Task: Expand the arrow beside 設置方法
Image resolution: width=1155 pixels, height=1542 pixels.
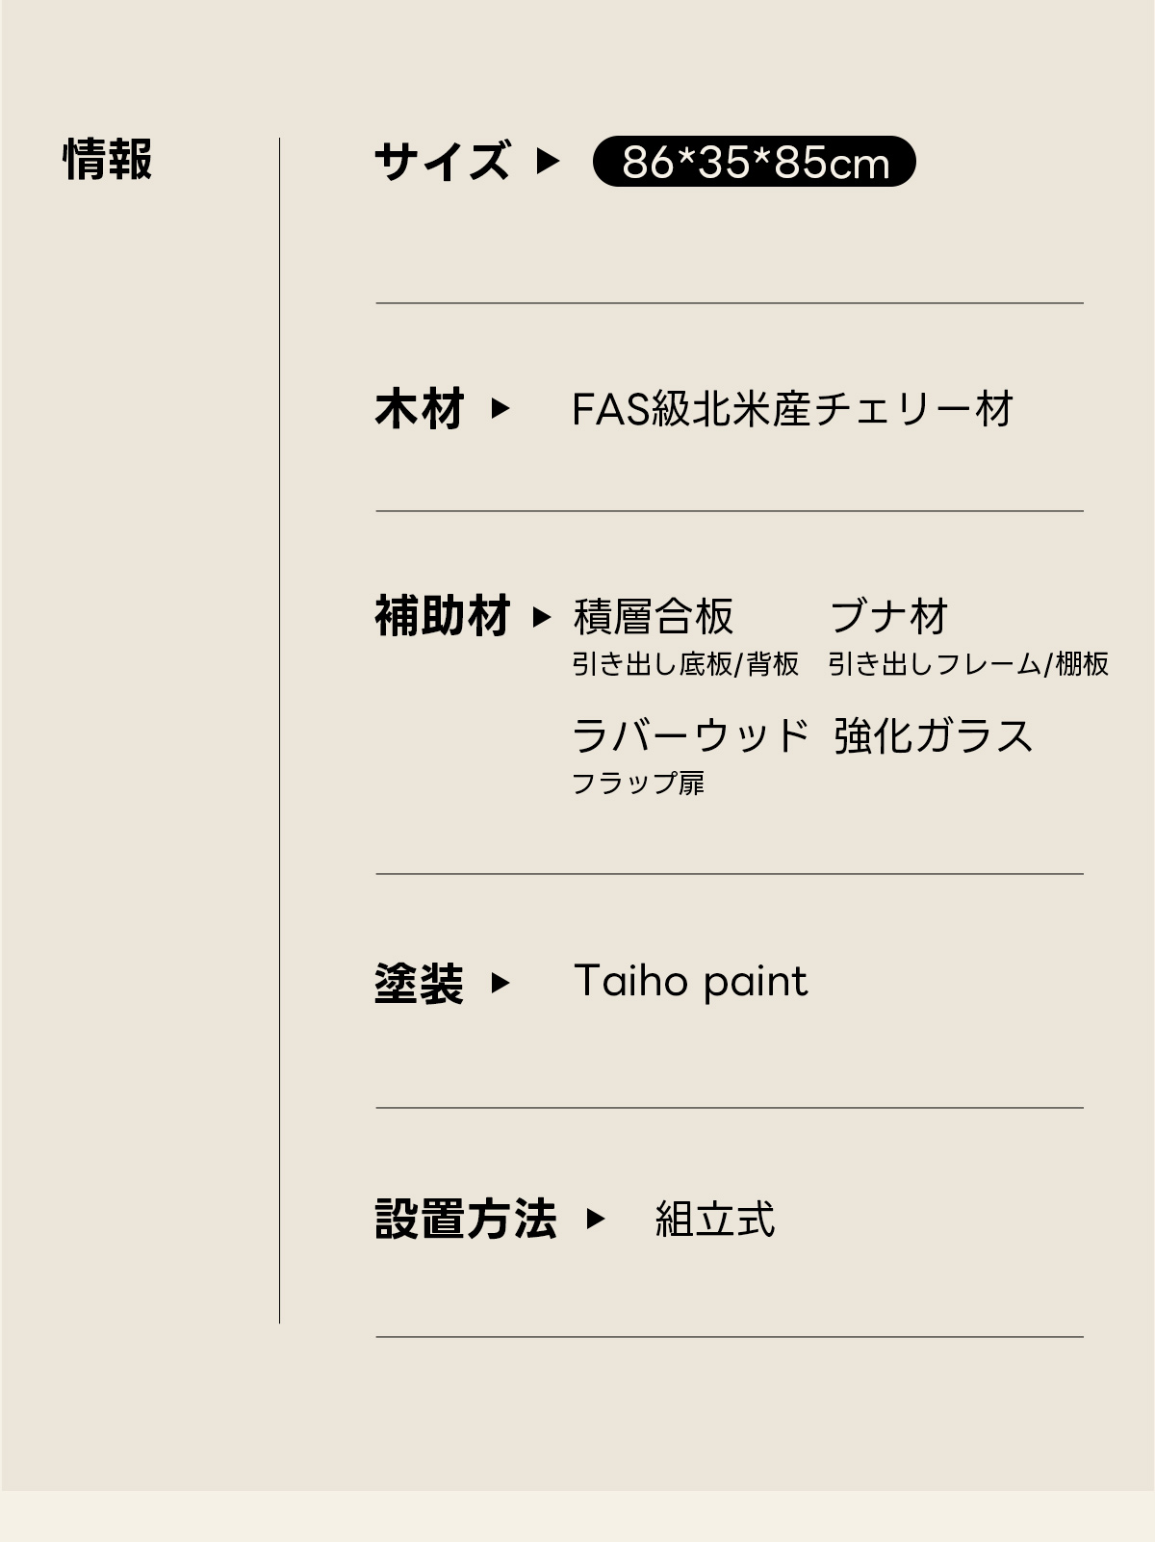Action: (596, 1219)
